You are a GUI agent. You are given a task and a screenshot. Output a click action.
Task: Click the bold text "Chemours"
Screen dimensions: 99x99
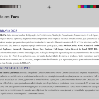point(27,49)
